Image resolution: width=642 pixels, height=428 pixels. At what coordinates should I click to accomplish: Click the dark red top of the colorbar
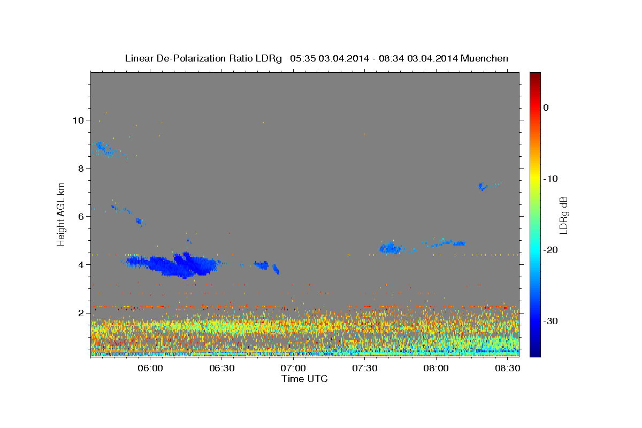[x=535, y=78]
